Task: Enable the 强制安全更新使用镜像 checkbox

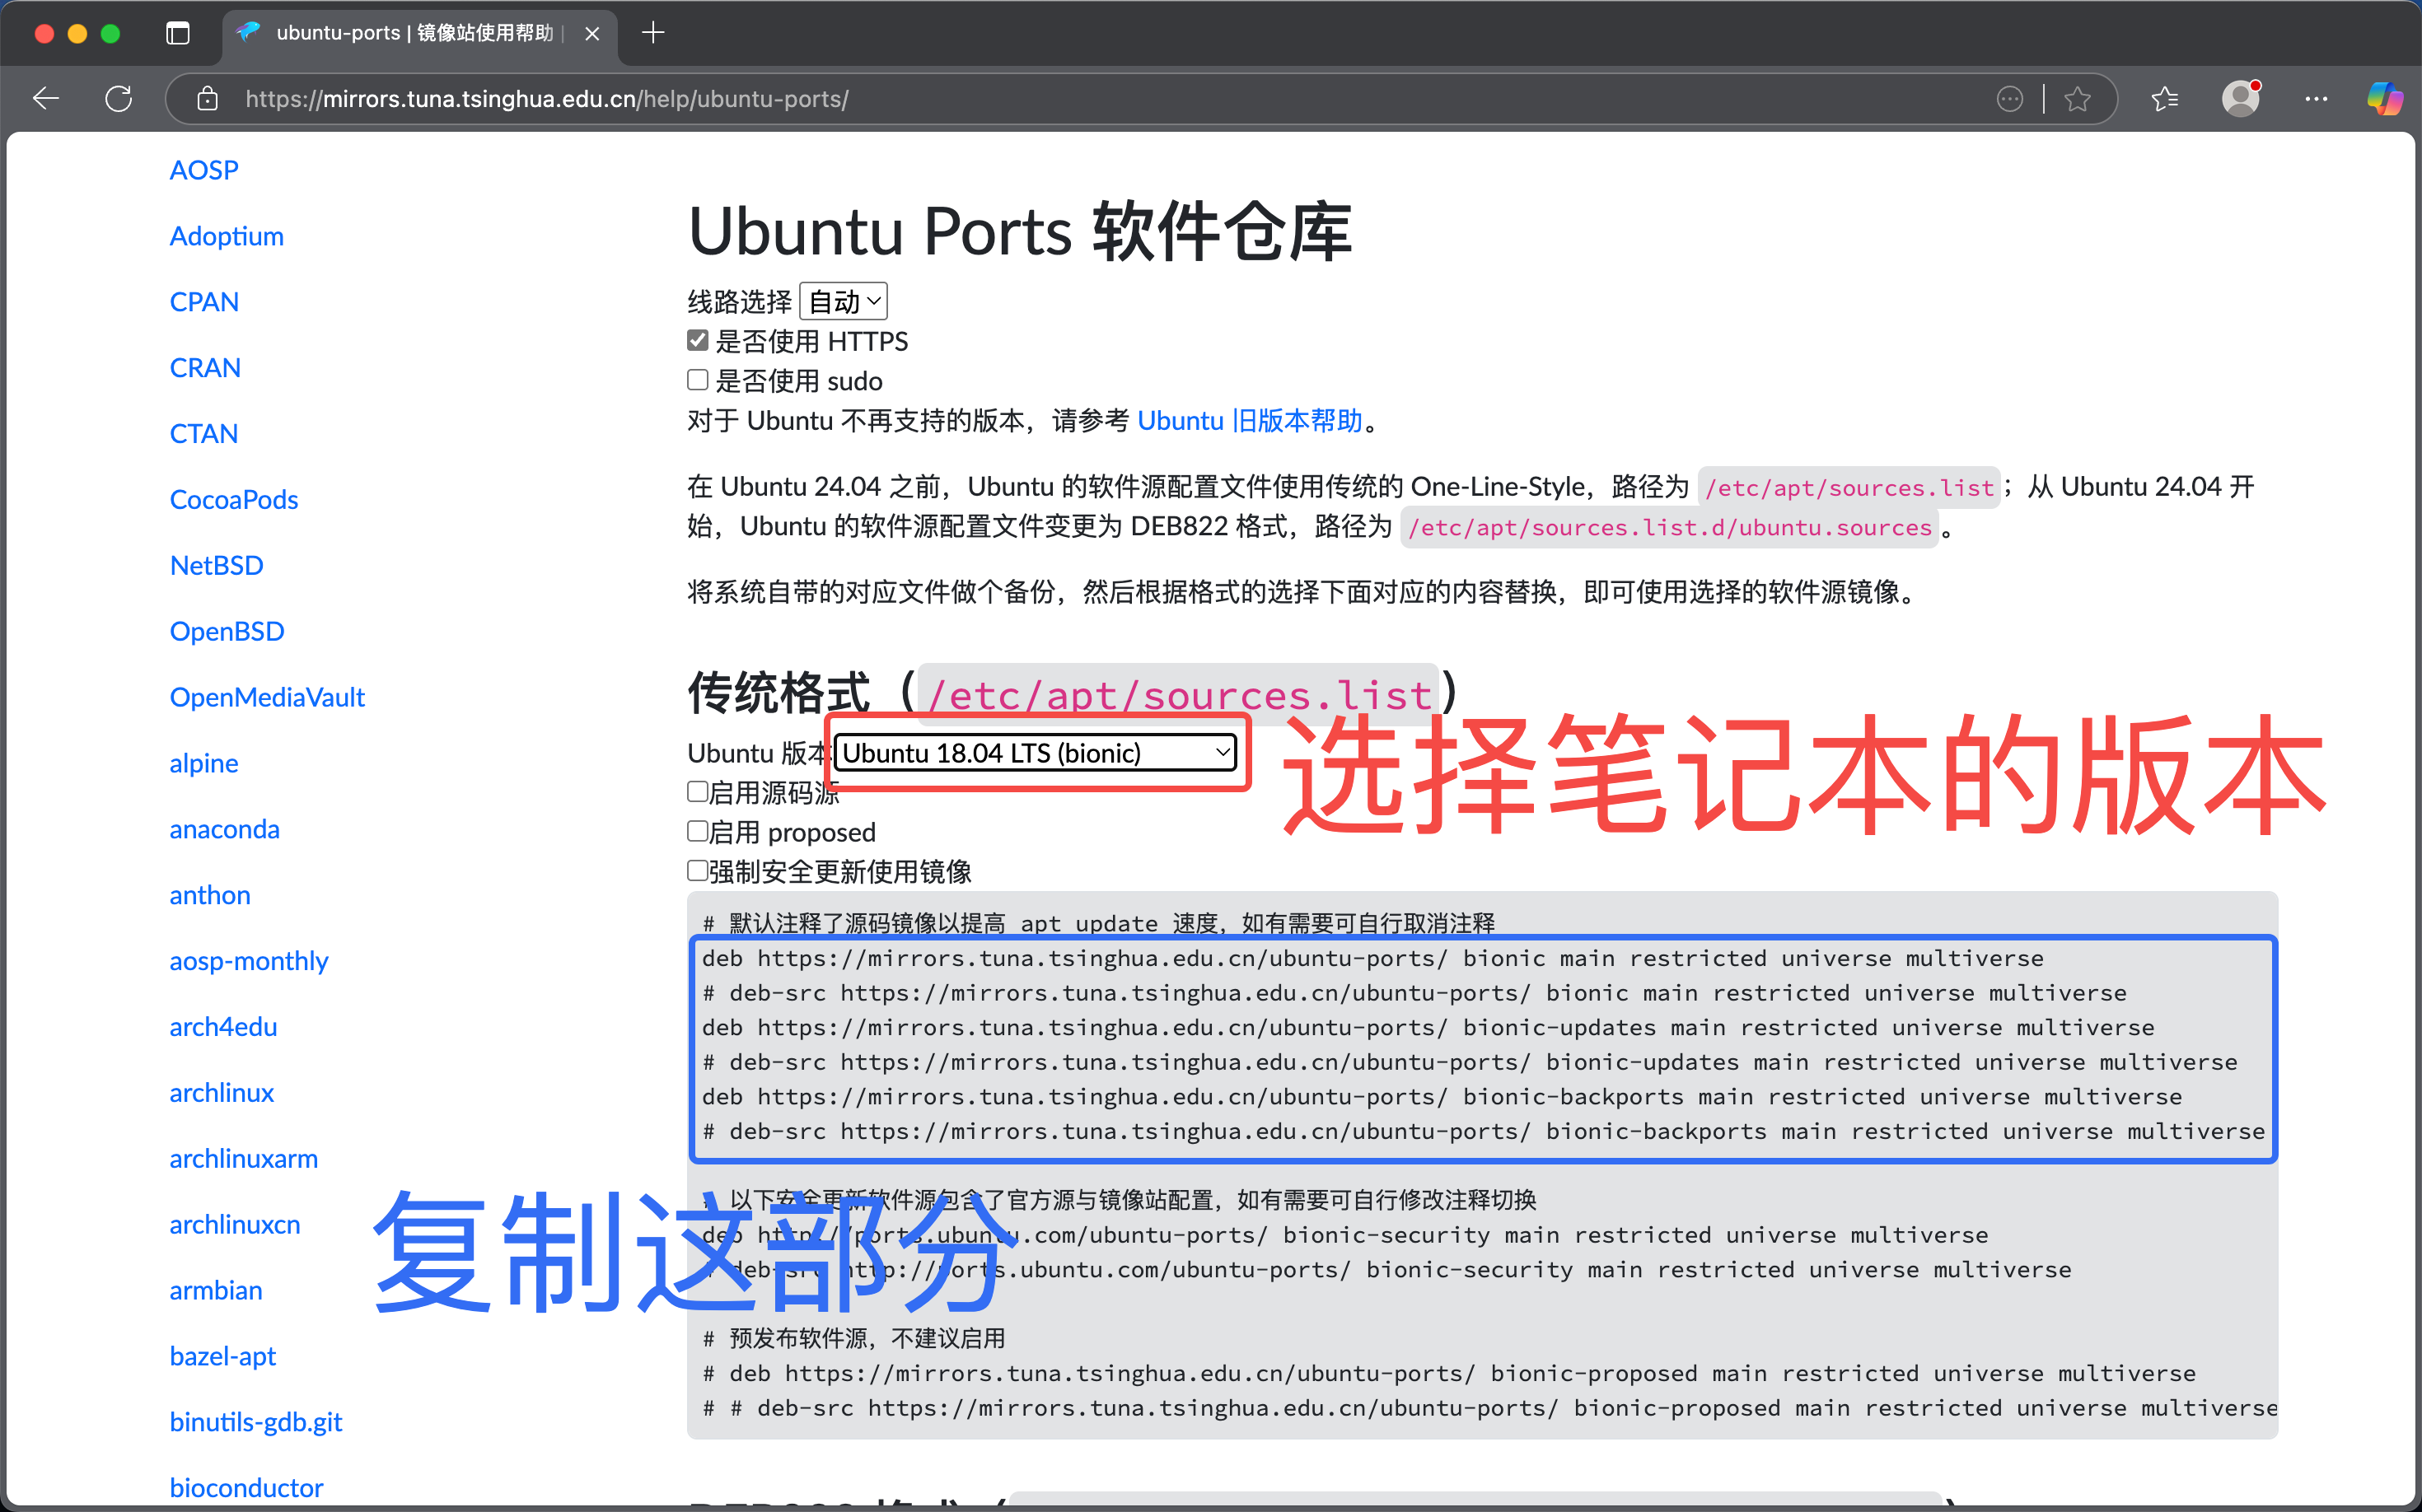Action: click(x=697, y=870)
